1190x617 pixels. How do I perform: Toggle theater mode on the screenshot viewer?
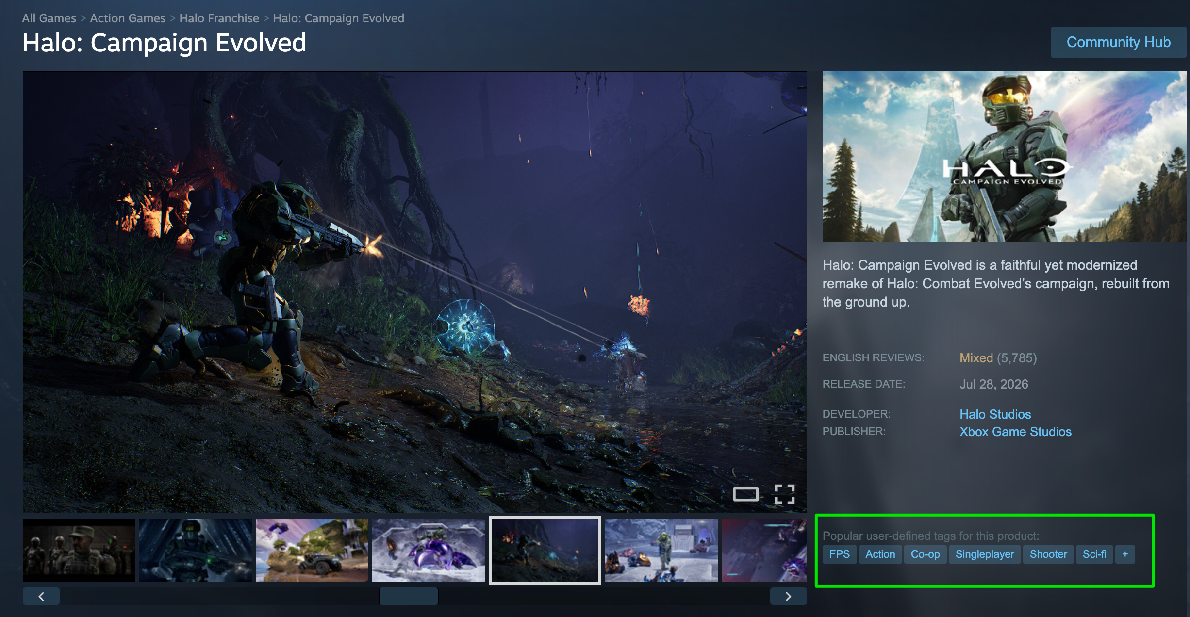[745, 494]
